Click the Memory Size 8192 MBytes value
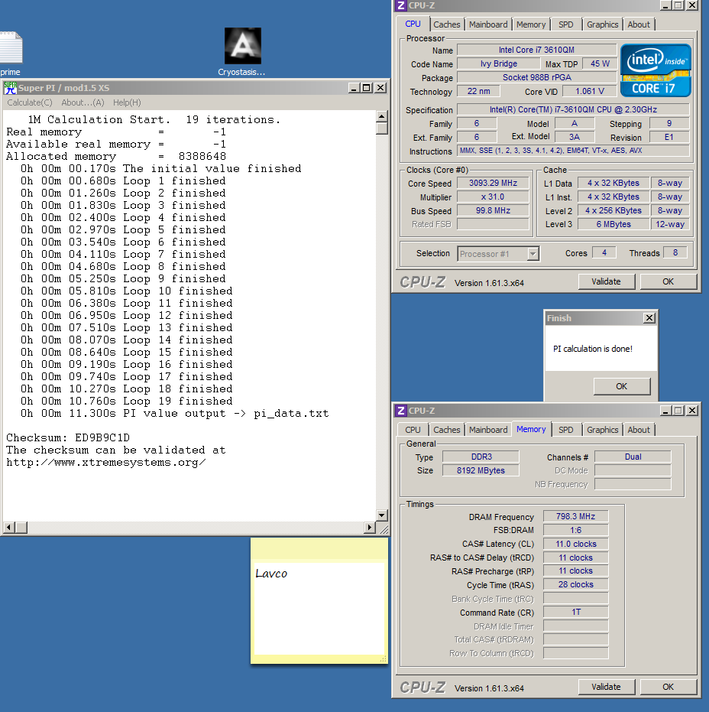Screen dimensions: 709x712 pos(481,470)
